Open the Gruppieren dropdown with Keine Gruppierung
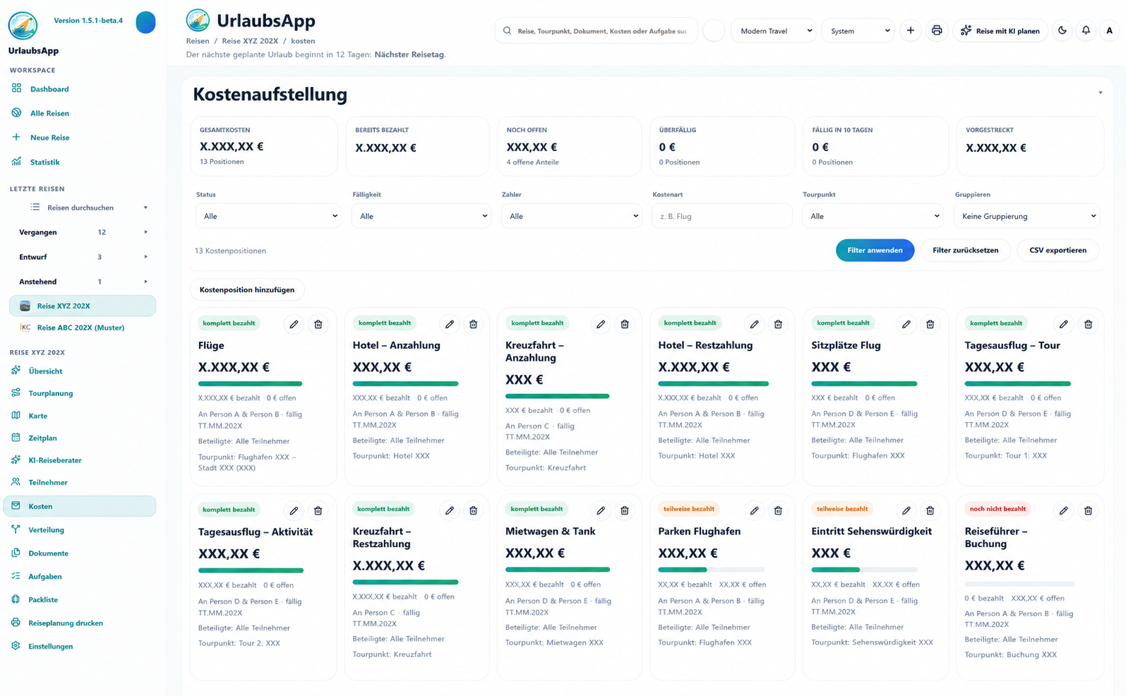The image size is (1126, 696). [x=1026, y=216]
